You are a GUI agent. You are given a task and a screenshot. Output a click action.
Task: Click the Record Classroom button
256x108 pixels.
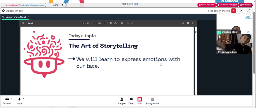pyautogui.click(x=207, y=5)
